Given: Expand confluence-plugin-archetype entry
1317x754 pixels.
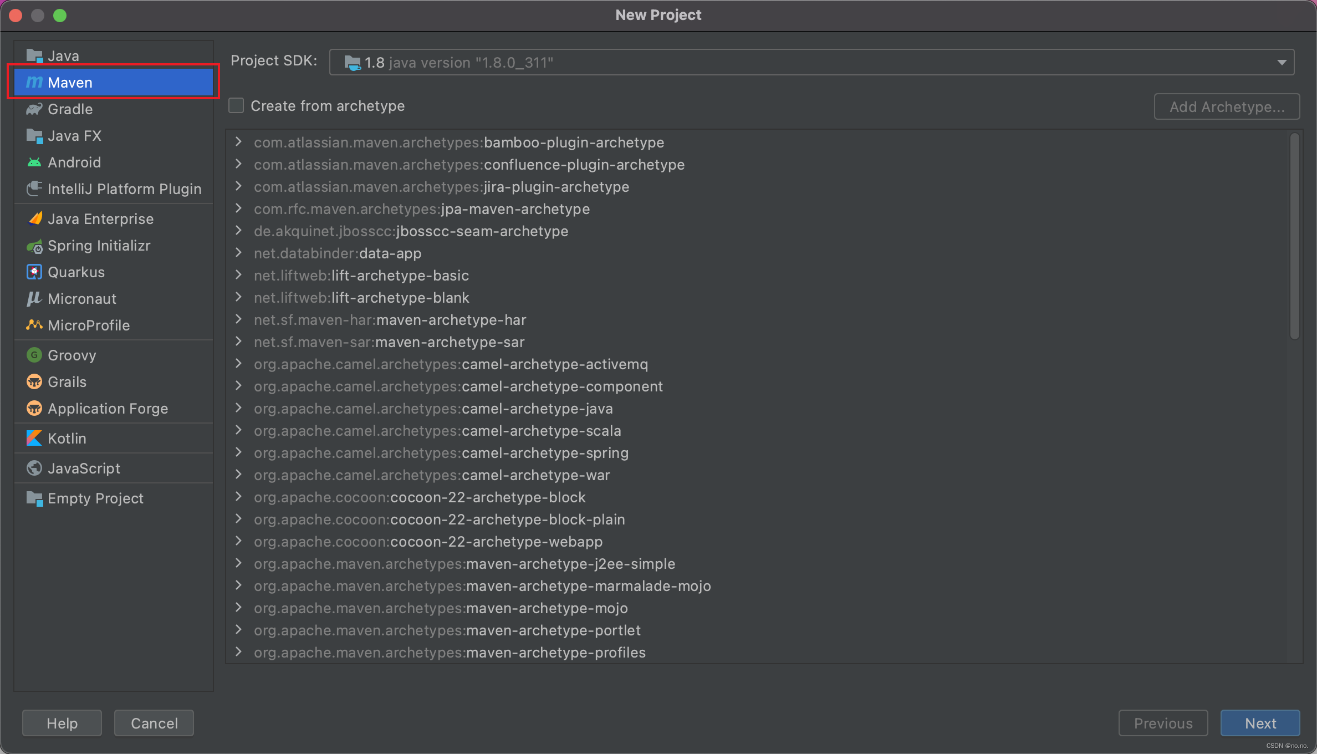Looking at the screenshot, I should (238, 164).
